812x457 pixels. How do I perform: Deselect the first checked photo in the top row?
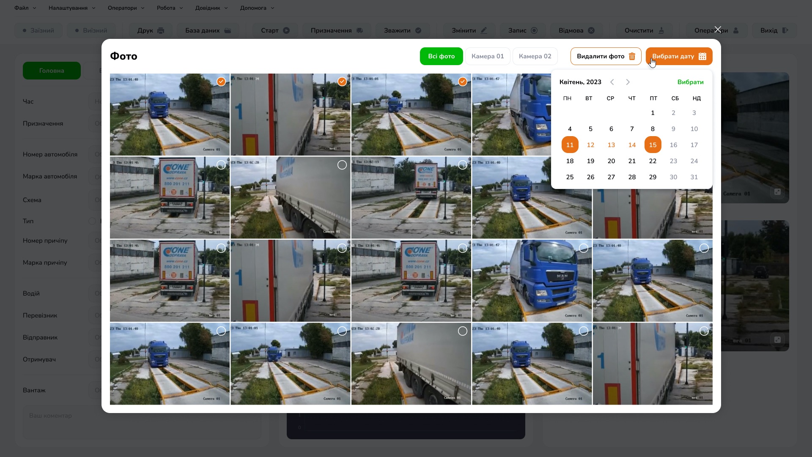tap(221, 82)
